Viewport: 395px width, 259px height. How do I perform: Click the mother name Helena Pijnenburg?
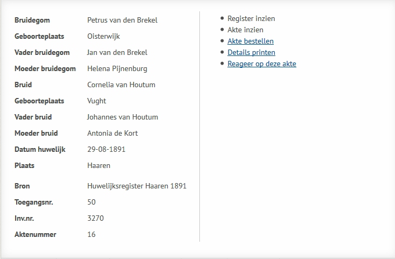click(x=117, y=68)
